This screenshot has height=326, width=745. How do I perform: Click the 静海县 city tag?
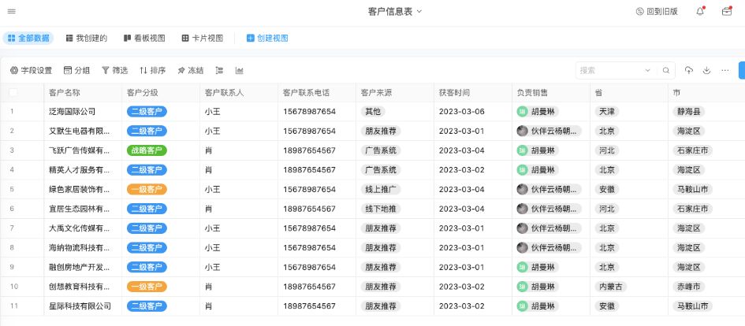(x=688, y=112)
